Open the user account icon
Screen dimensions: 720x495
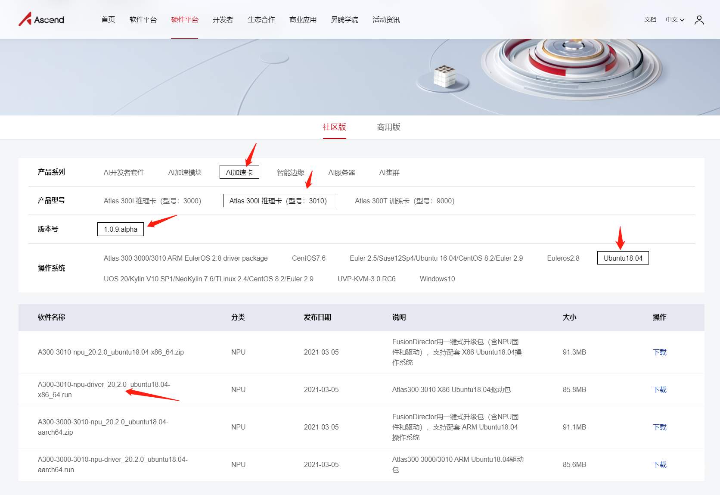coord(699,20)
